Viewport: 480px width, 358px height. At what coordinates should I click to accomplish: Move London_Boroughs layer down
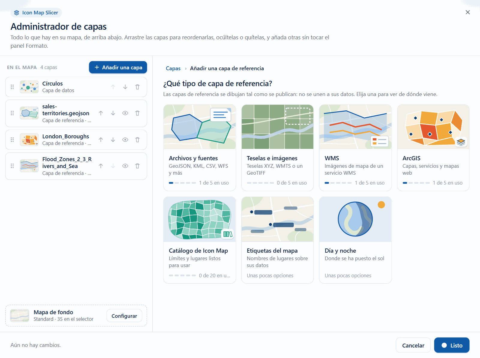113,140
